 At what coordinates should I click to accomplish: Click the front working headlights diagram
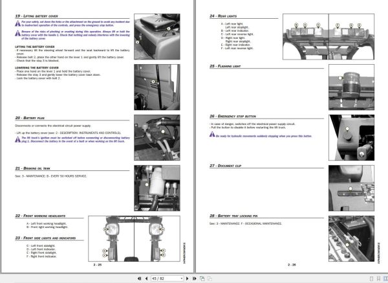134,239
